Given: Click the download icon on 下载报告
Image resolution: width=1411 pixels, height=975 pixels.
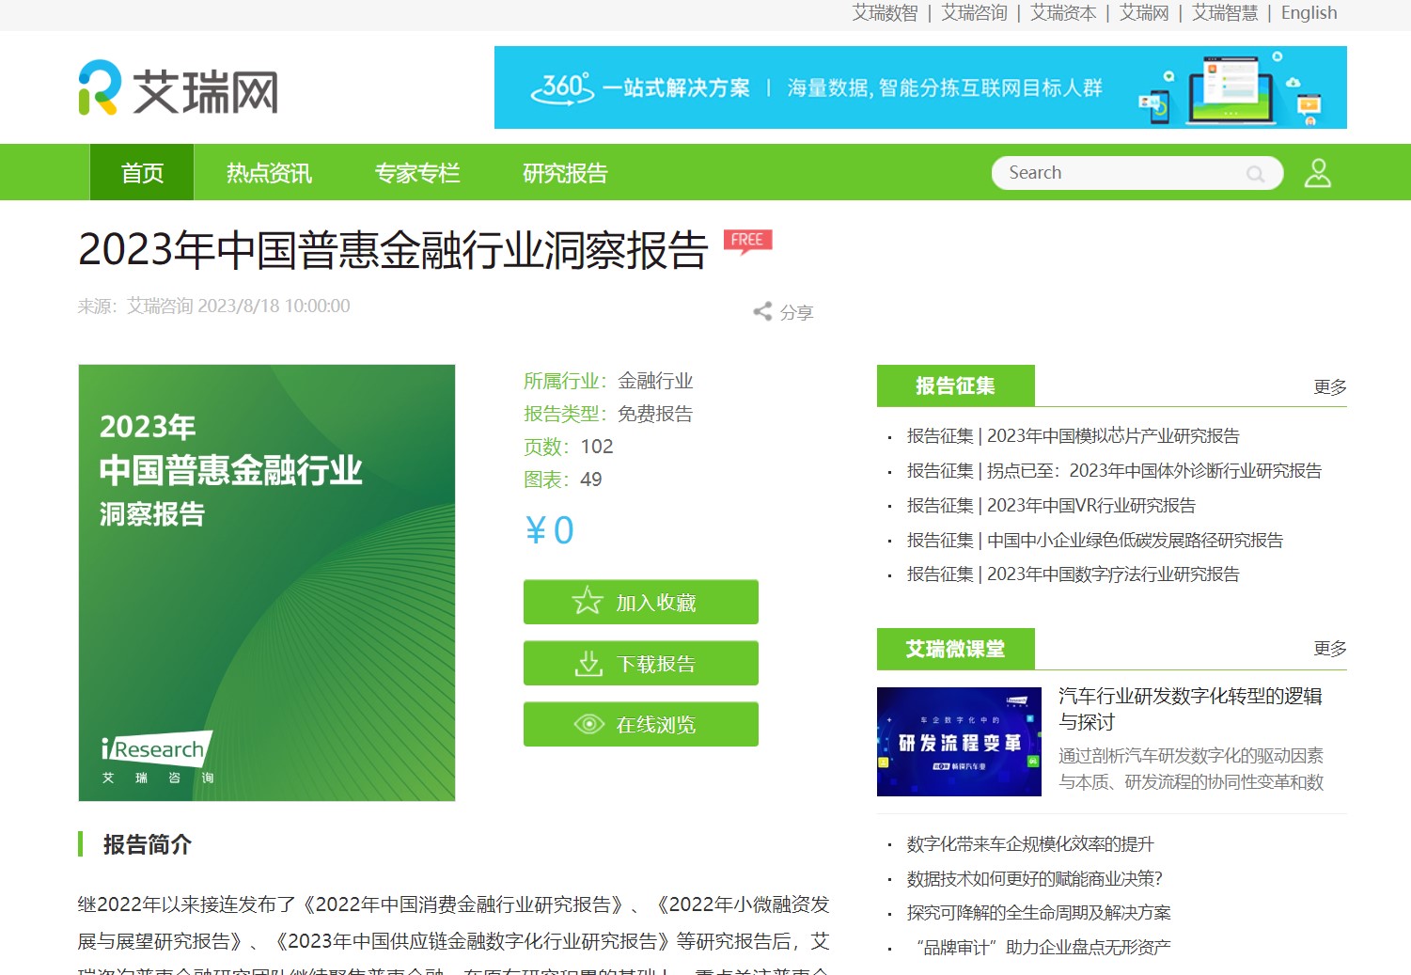Looking at the screenshot, I should click(588, 663).
